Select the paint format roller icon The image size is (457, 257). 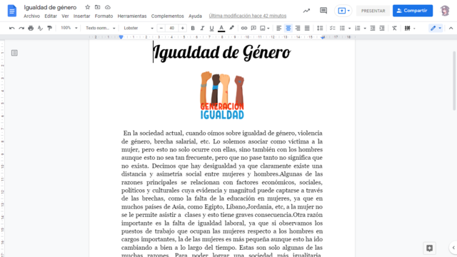pyautogui.click(x=50, y=28)
